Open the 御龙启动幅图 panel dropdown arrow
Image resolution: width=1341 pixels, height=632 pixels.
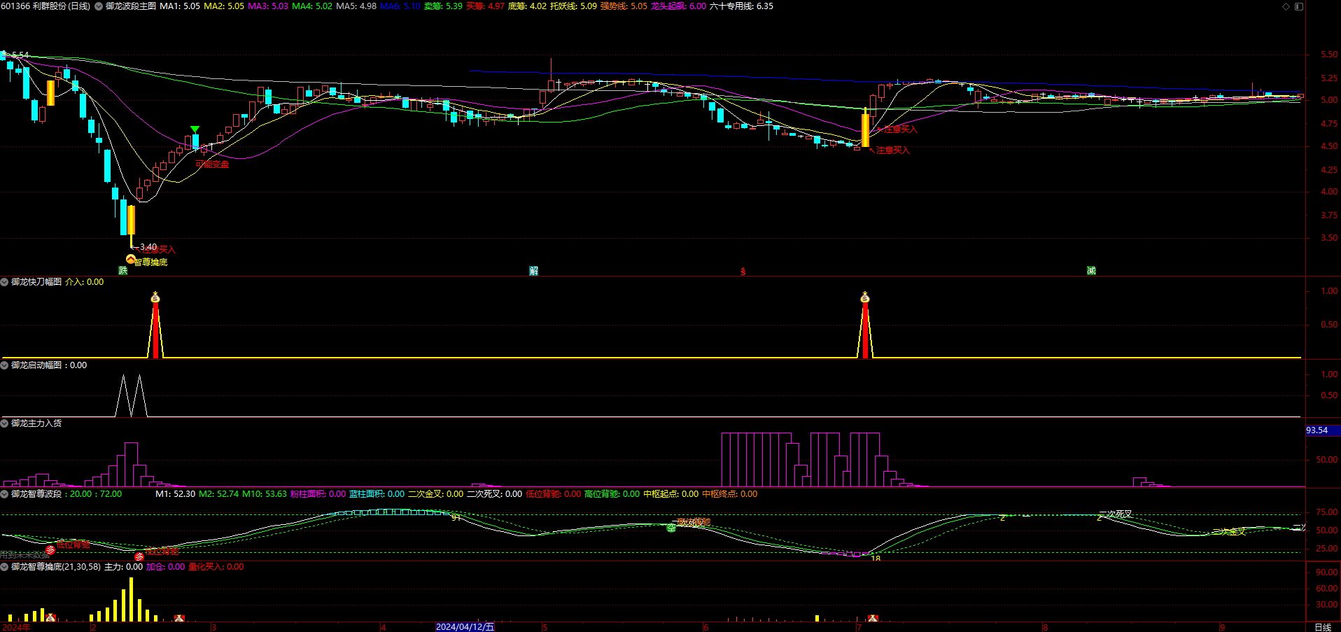5,365
